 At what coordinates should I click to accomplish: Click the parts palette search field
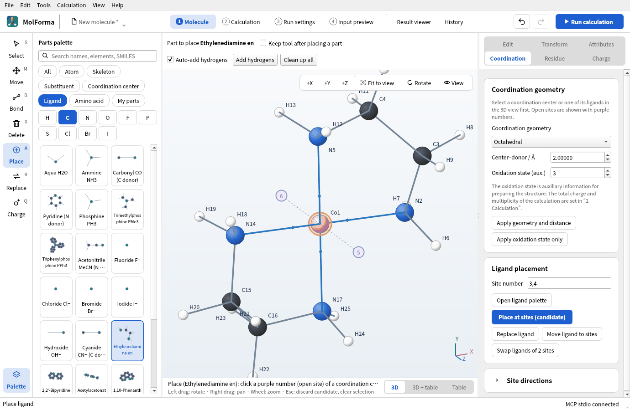click(98, 56)
